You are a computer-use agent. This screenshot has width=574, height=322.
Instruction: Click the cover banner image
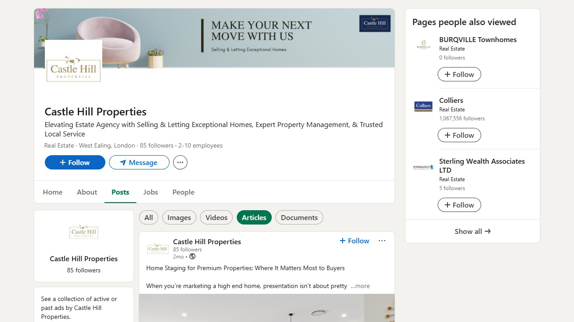click(x=214, y=38)
